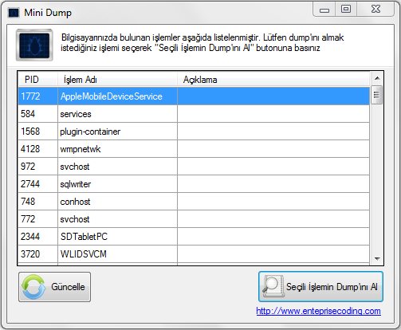Screen dimensions: 401x330
Task: Select the plugin-container process row
Action: (x=194, y=132)
